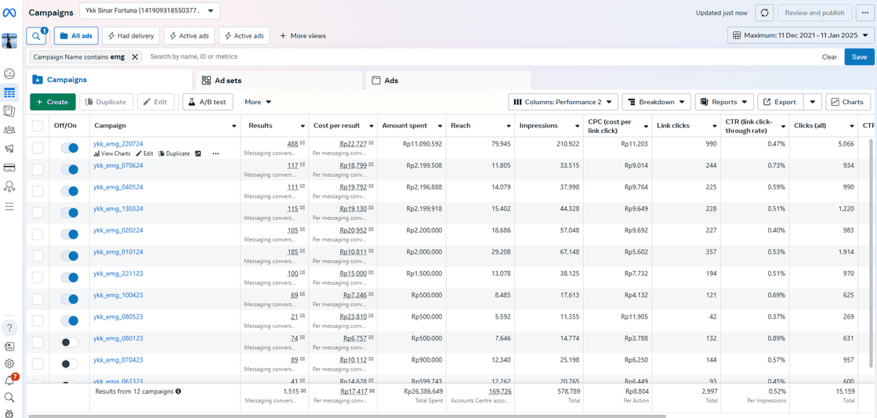Image resolution: width=877 pixels, height=418 pixels.
Task: Open the Help question mark icon
Action: 9,327
